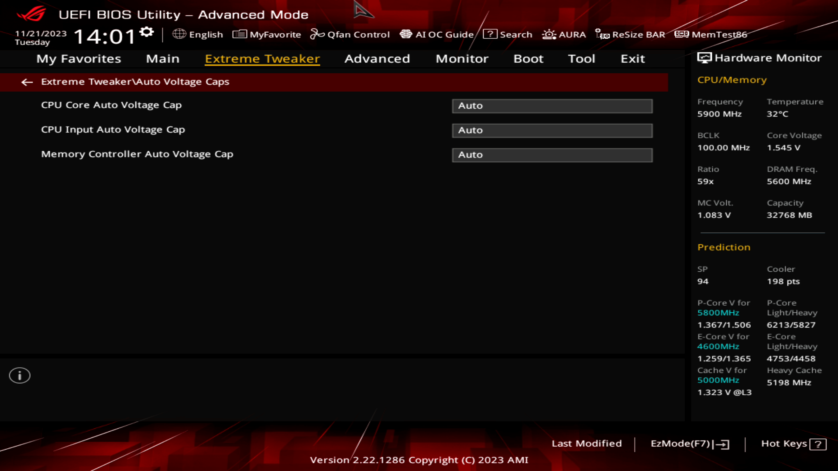
Task: Open the clock settings gear icon
Action: point(147,32)
